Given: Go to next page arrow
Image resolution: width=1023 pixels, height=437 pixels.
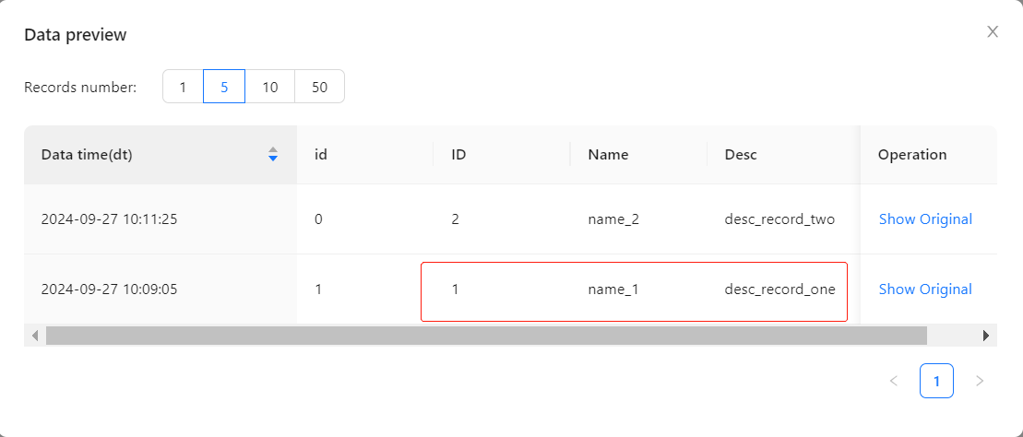Looking at the screenshot, I should pos(980,381).
